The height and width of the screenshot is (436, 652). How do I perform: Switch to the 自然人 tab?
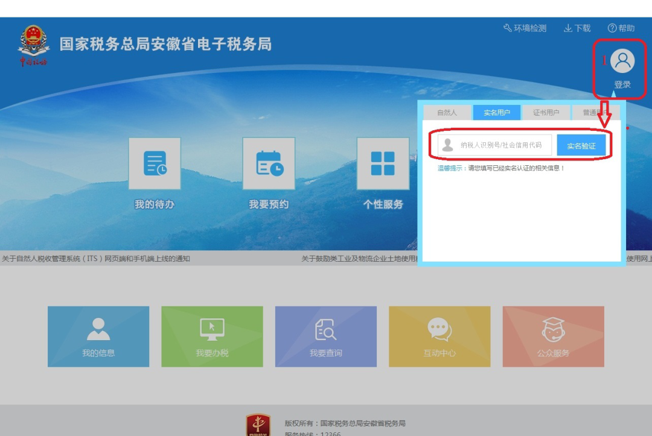point(447,113)
